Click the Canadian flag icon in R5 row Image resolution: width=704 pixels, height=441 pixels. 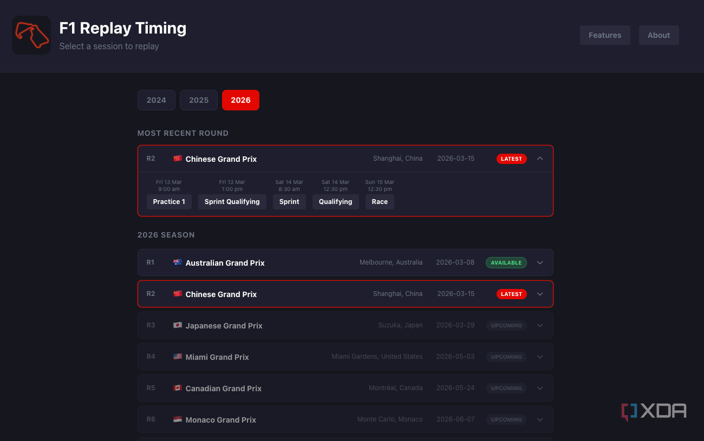tap(178, 388)
